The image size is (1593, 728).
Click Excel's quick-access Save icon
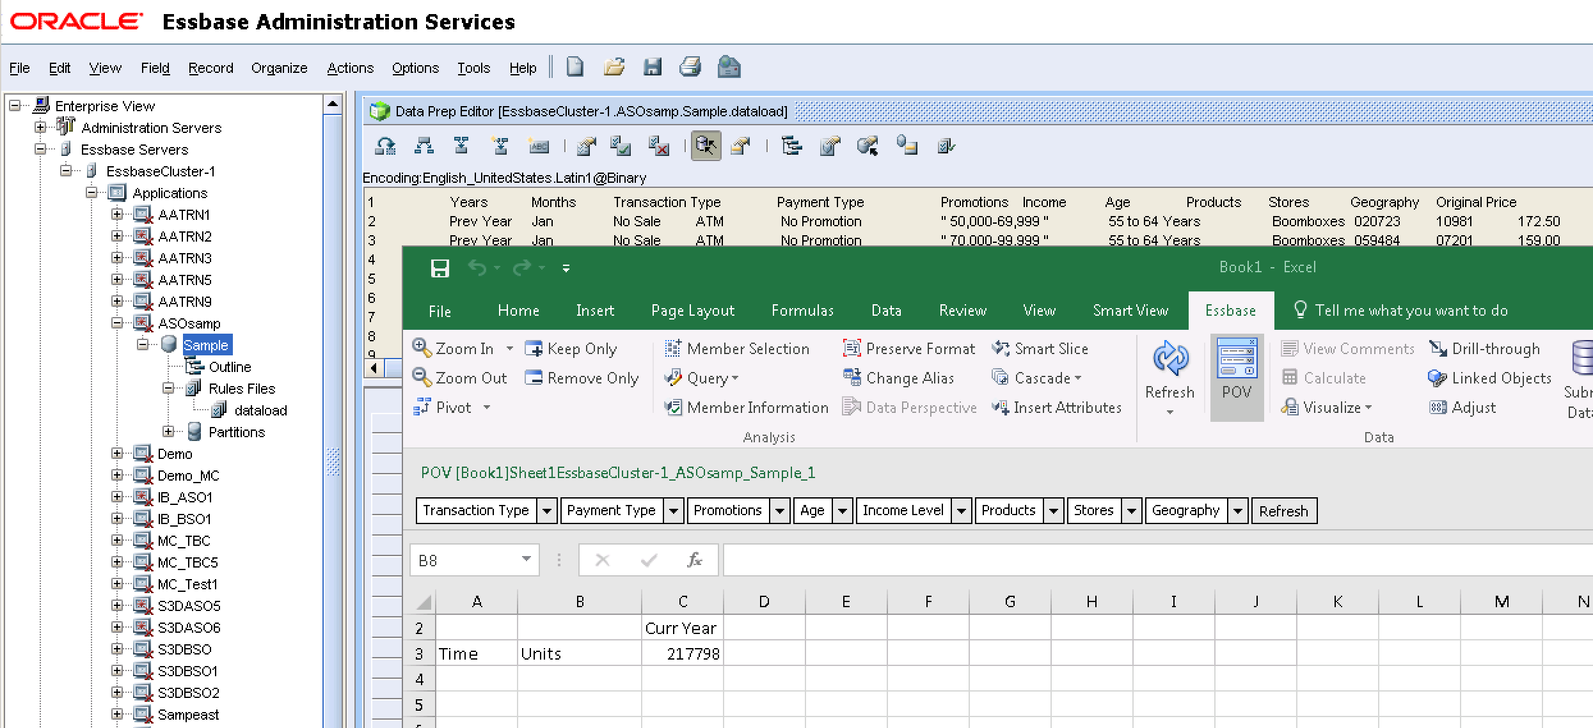[440, 268]
